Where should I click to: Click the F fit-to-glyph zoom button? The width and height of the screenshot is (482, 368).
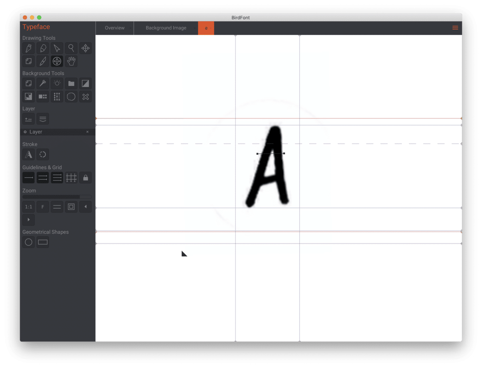pos(43,207)
